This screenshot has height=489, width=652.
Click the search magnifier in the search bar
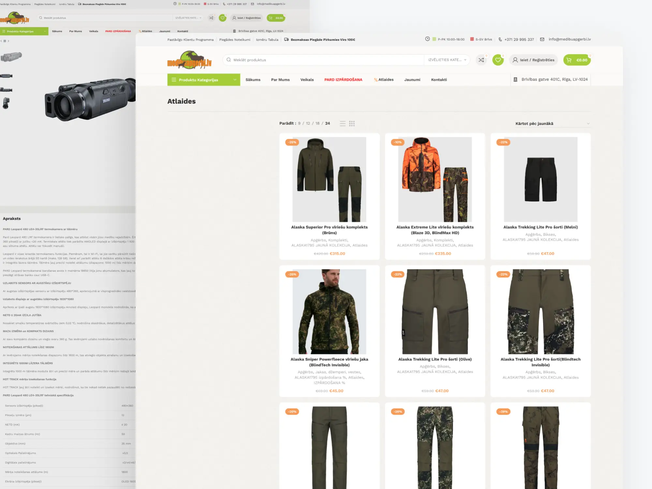click(x=228, y=60)
